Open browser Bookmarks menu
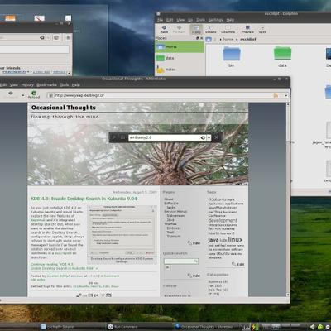The image size is (331, 331). [46, 85]
